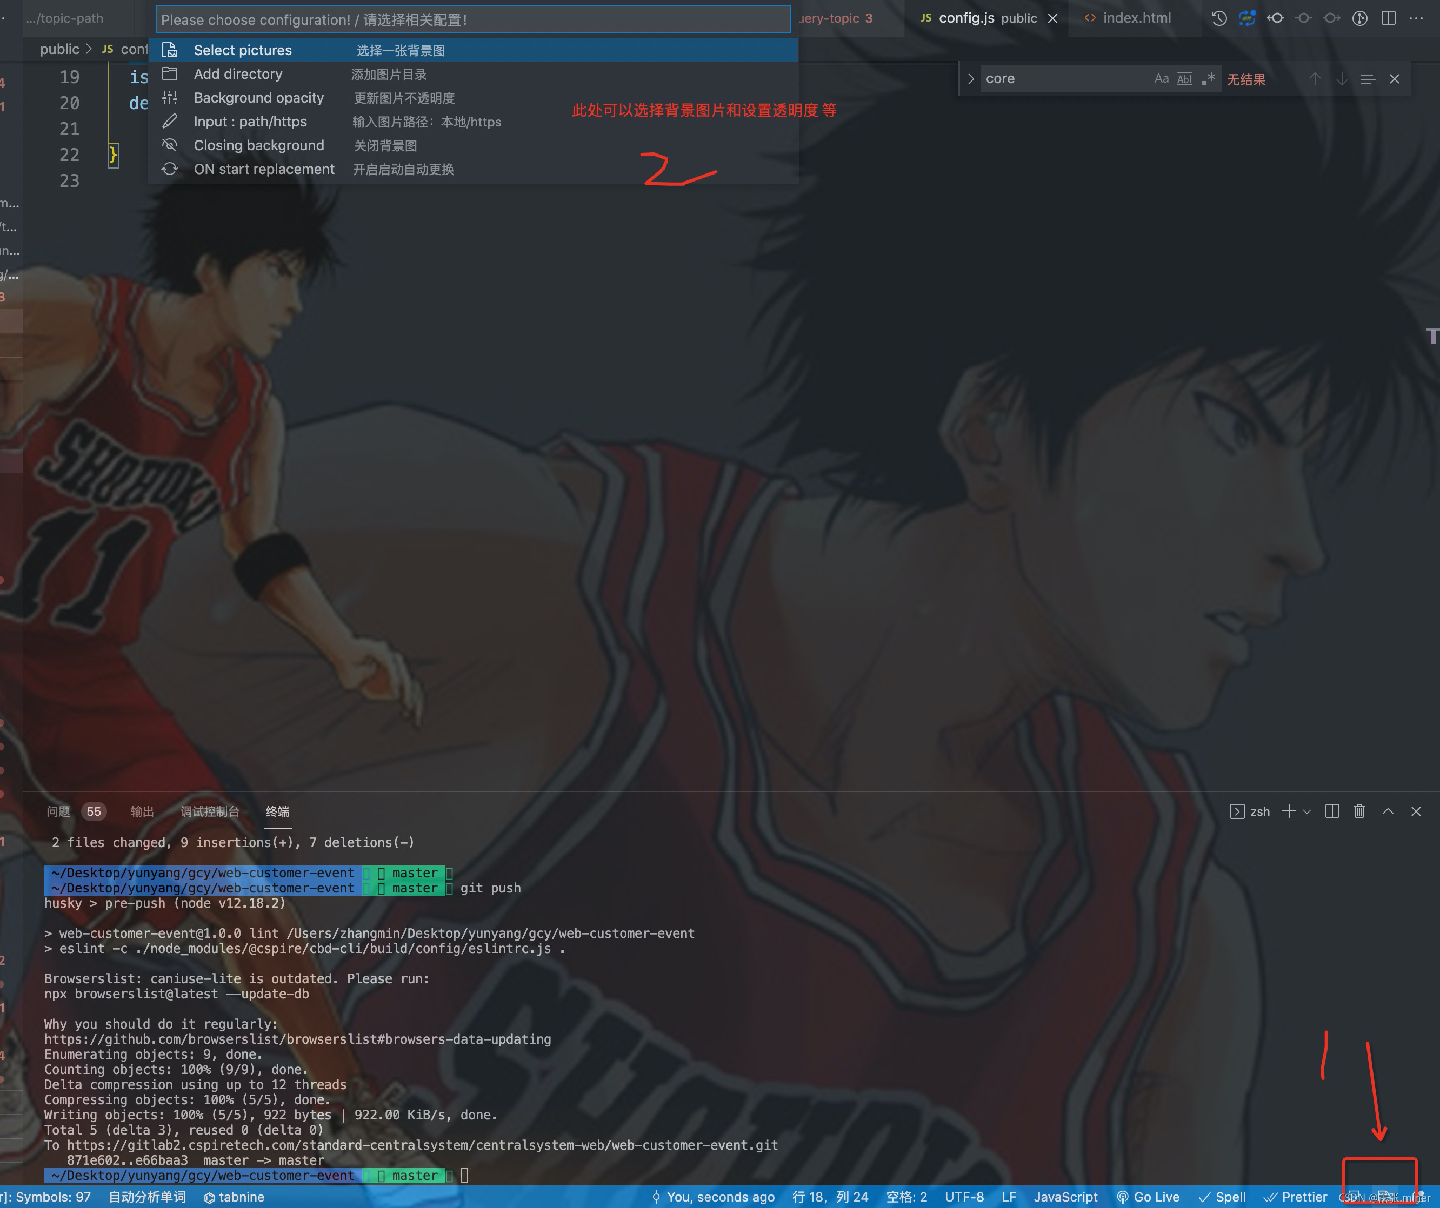Viewport: 1440px width, 1208px height.
Task: Click the diff compare changes icon
Action: 1246,18
